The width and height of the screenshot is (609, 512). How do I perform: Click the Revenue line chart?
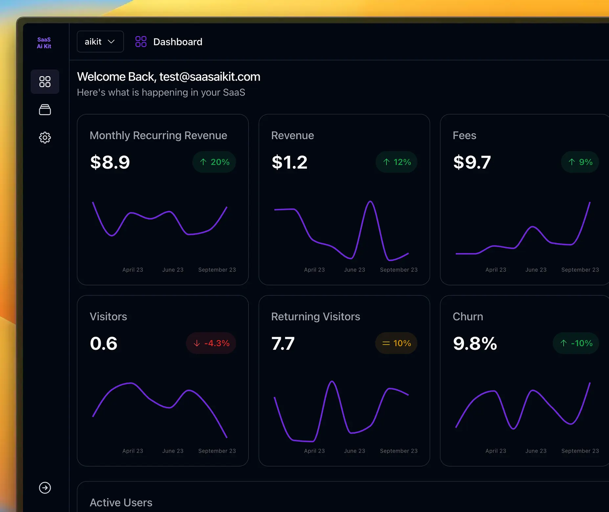(342, 230)
